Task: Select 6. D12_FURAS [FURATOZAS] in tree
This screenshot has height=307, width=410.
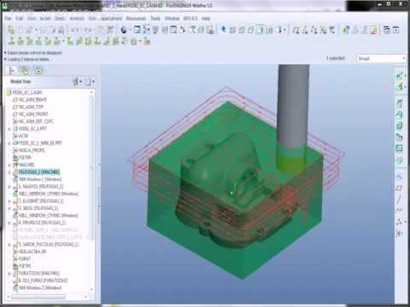Action: click(43, 281)
